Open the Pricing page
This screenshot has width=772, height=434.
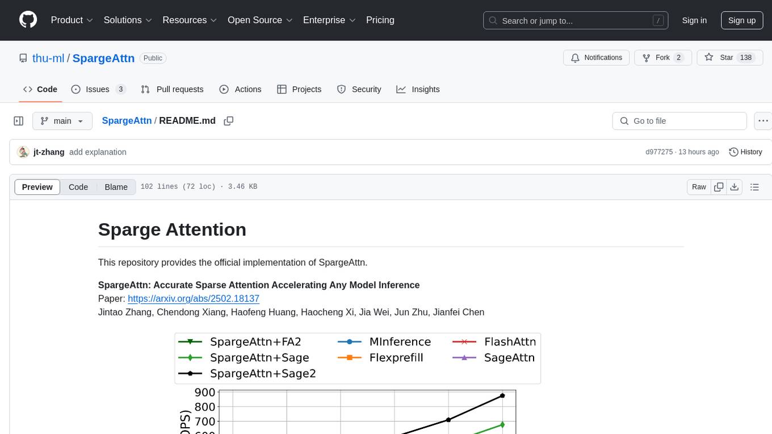[380, 20]
